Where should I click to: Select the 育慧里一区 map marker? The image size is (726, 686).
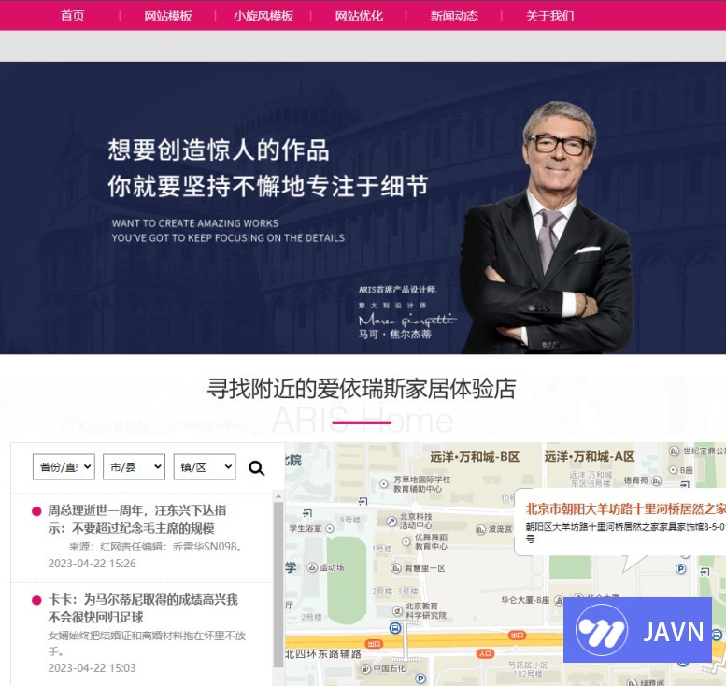[x=396, y=568]
